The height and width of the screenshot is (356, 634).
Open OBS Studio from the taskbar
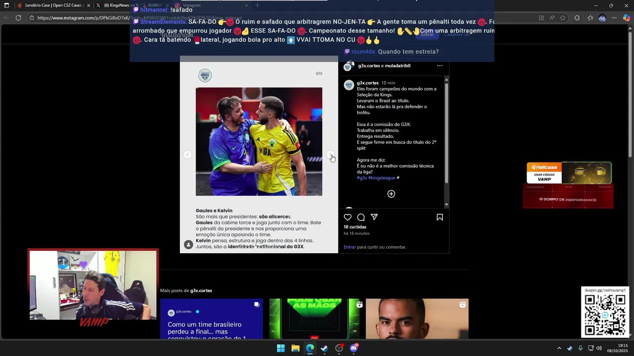pyautogui.click(x=339, y=348)
